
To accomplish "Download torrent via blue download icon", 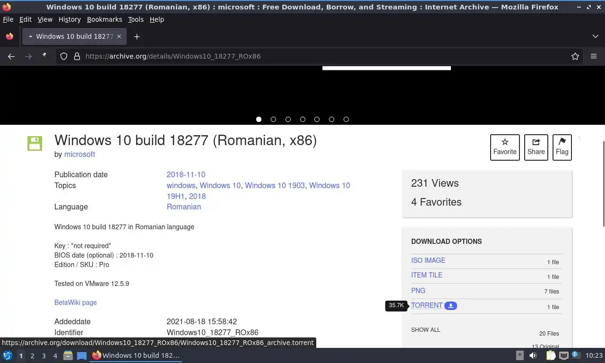I will click(450, 306).
